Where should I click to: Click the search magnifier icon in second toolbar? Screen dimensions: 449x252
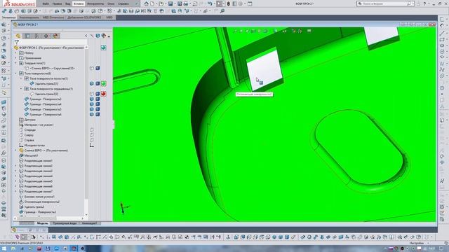(x=222, y=11)
